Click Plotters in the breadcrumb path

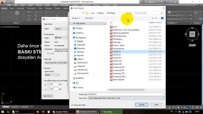click(101, 13)
